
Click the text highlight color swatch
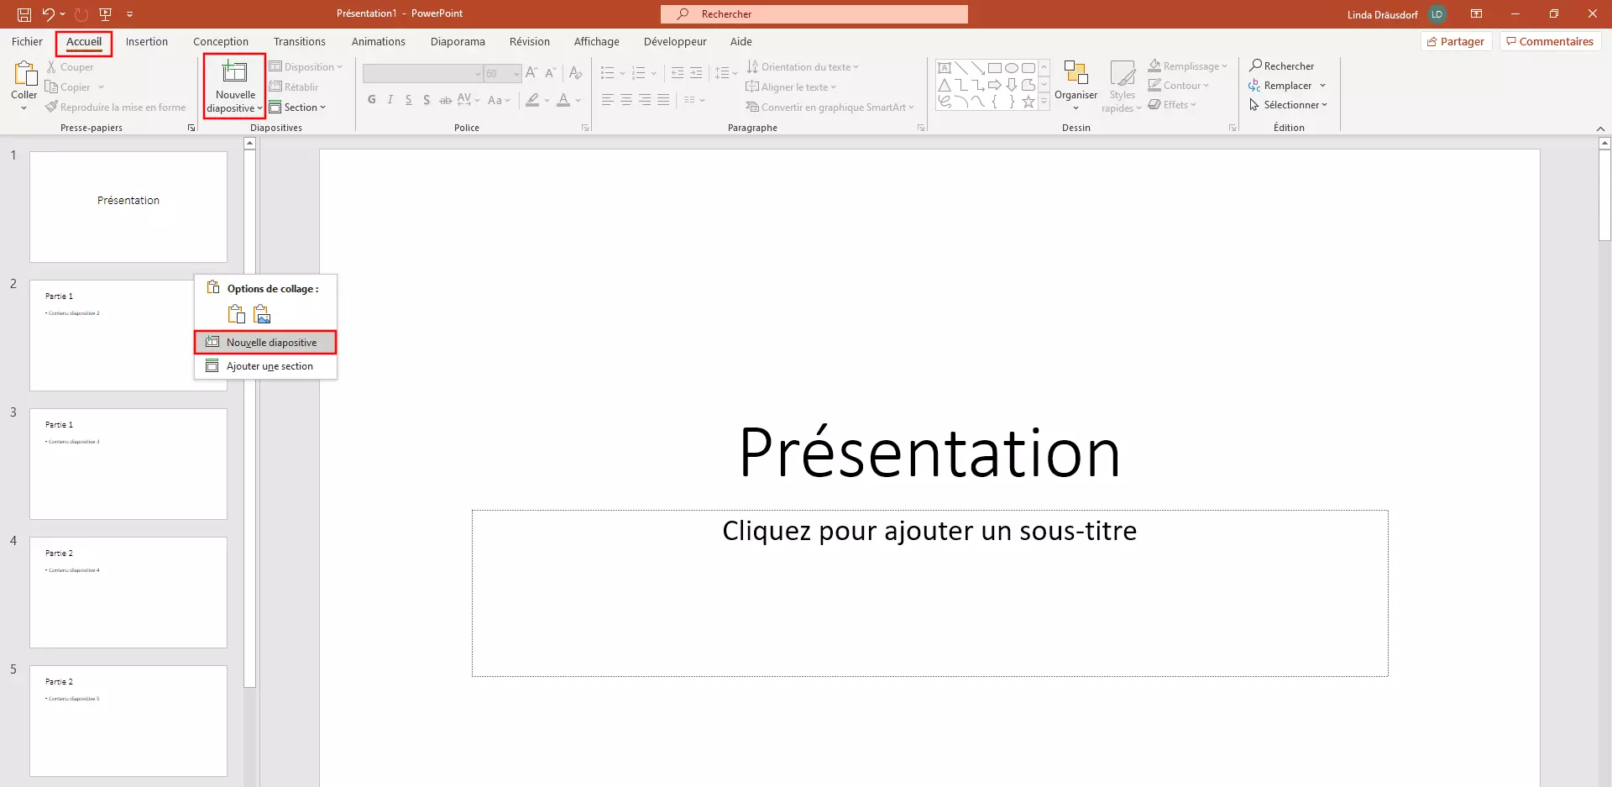pos(532,100)
